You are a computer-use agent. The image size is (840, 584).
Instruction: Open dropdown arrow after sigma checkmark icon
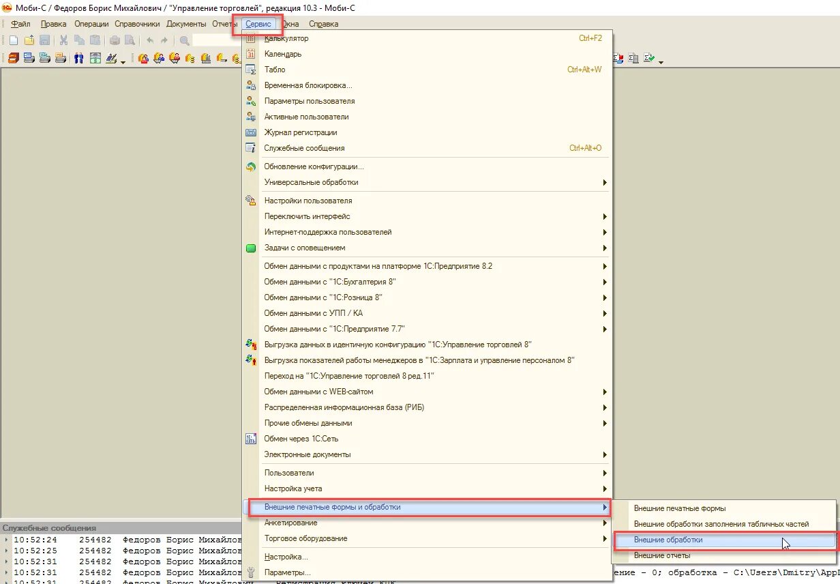click(x=661, y=62)
